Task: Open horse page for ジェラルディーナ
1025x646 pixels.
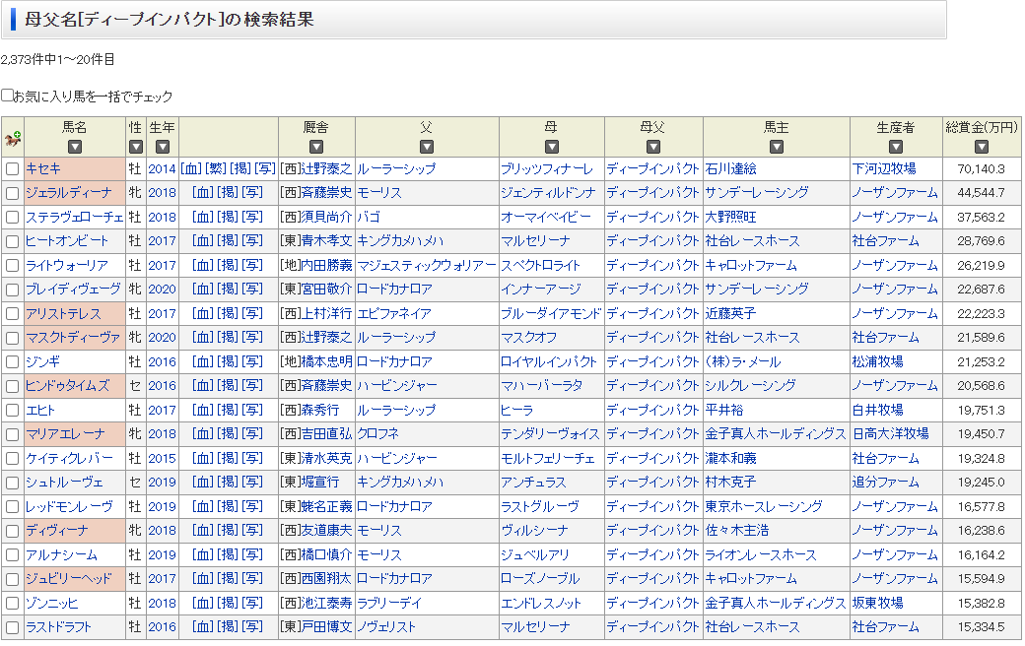Action: [69, 193]
